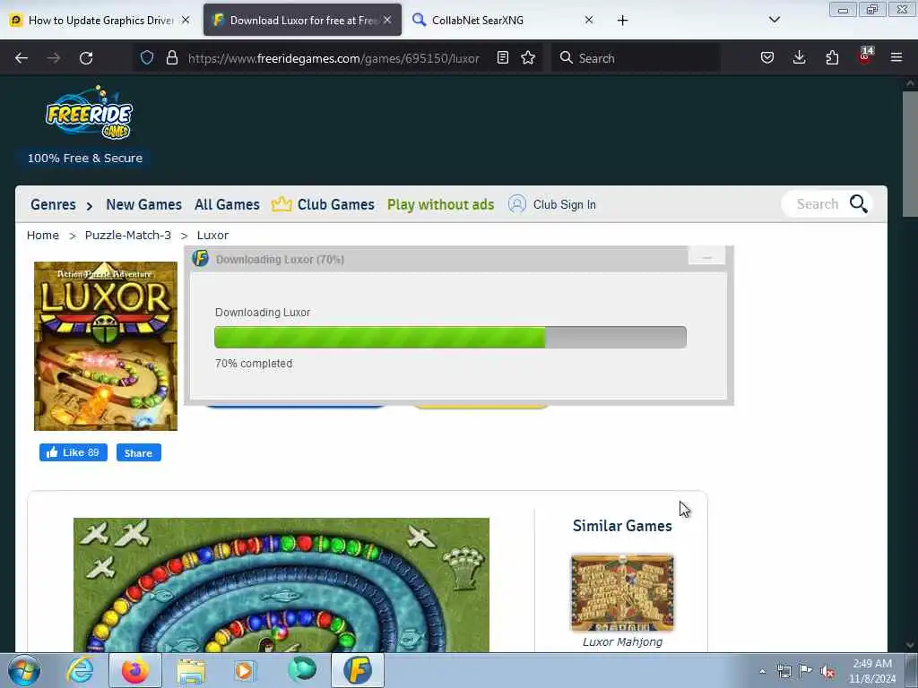This screenshot has width=918, height=688.
Task: Minimize the Downloading Luxor dialog
Action: click(706, 257)
